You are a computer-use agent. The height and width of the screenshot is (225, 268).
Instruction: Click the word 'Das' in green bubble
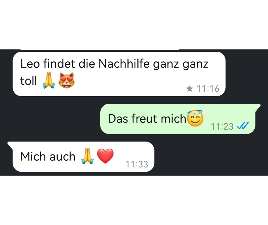tap(118, 118)
